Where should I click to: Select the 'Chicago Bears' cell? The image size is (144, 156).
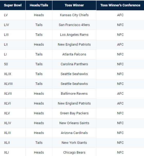coord(74,152)
